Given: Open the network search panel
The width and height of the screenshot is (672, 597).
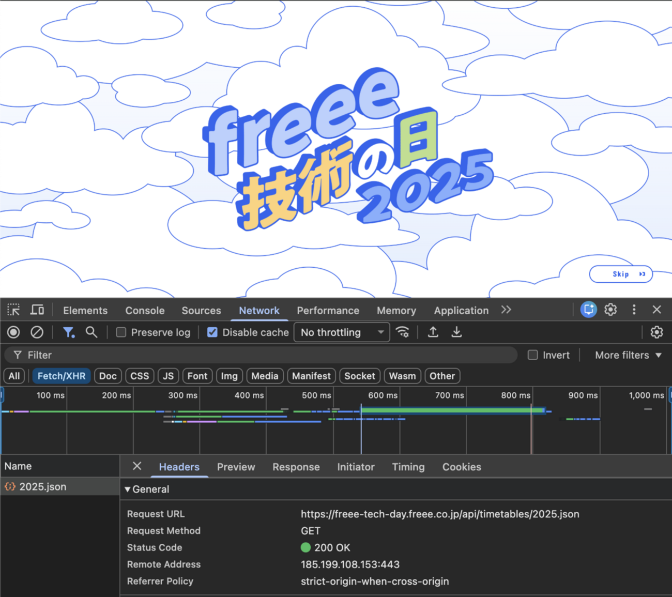Looking at the screenshot, I should tap(91, 332).
